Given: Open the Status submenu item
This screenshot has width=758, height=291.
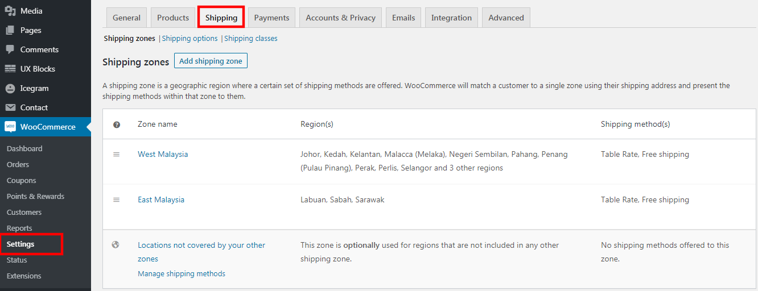Looking at the screenshot, I should pyautogui.click(x=17, y=260).
